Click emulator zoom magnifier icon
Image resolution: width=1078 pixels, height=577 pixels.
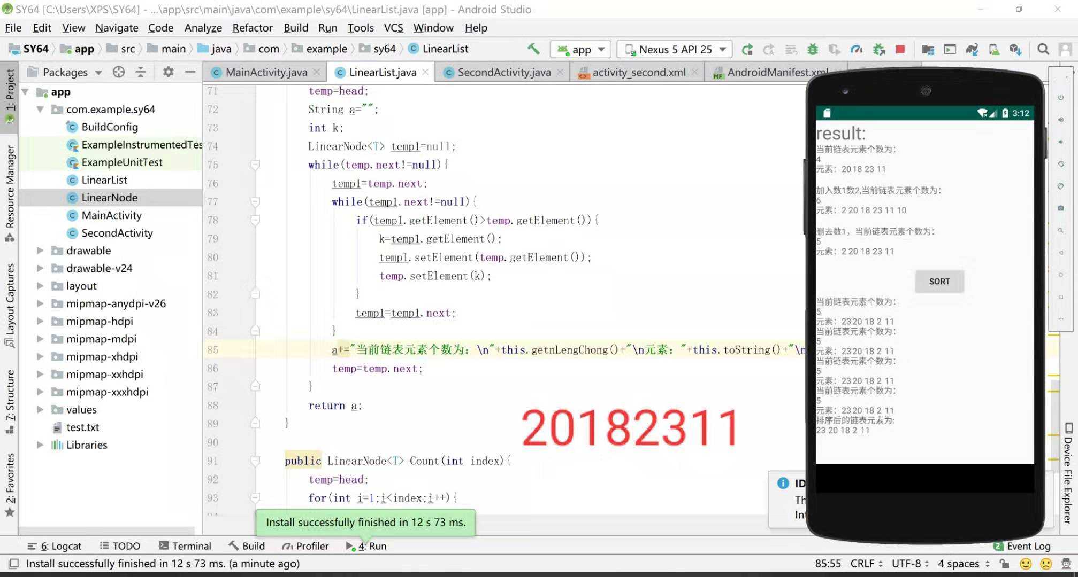point(1060,230)
